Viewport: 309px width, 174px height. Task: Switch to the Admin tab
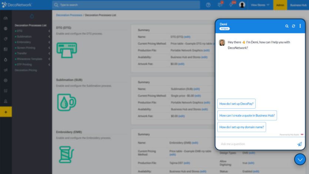click(280, 5)
